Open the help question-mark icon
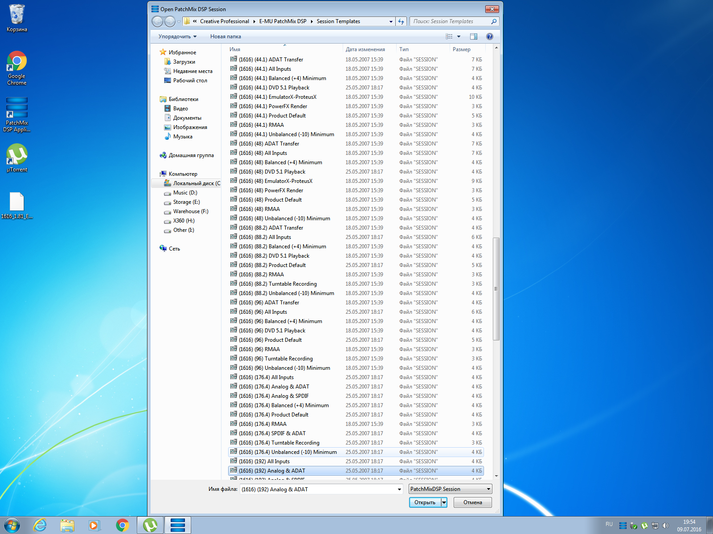Image resolution: width=713 pixels, height=534 pixels. click(490, 36)
